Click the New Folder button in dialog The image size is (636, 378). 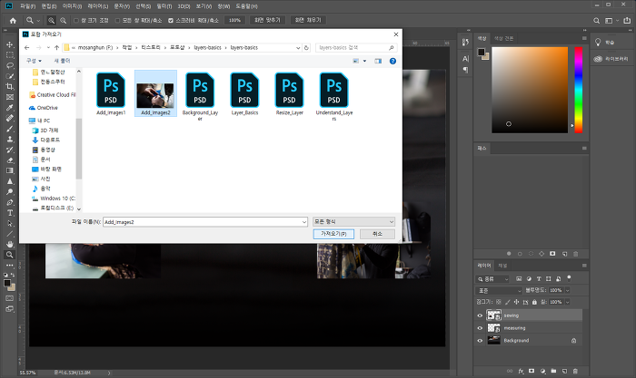click(x=62, y=61)
